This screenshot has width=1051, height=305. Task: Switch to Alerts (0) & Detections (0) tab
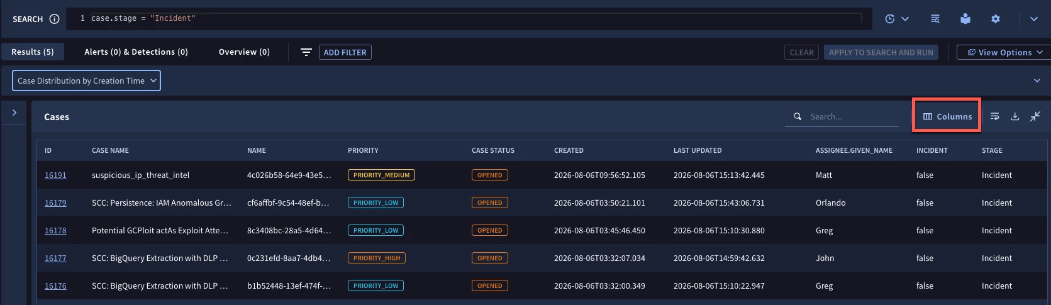point(136,52)
